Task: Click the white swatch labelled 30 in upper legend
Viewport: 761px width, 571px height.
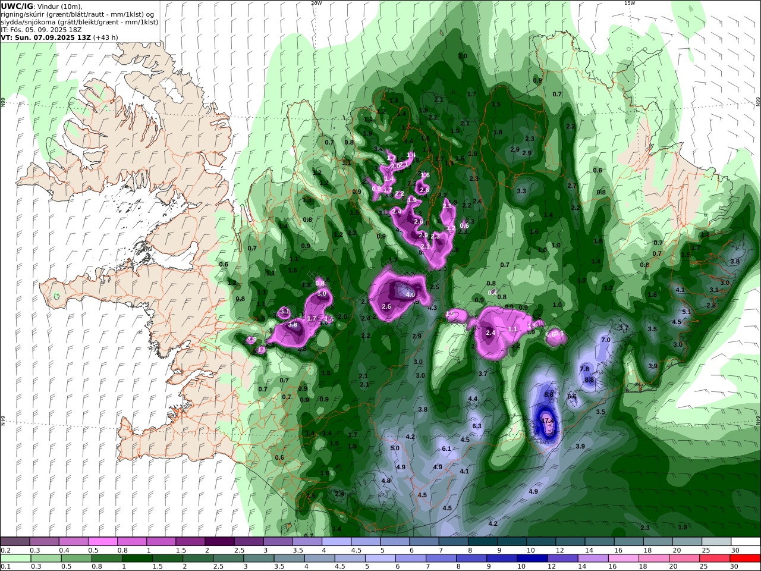Action: pyautogui.click(x=746, y=542)
